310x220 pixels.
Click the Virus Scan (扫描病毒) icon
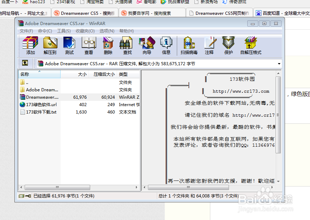(189, 45)
